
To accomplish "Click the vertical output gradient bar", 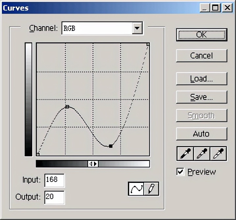I will pos(29,99).
